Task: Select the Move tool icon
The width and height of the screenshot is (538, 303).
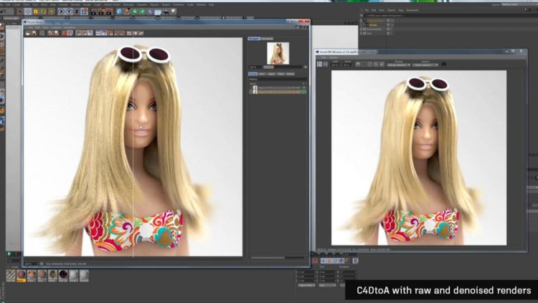Action: [28, 11]
